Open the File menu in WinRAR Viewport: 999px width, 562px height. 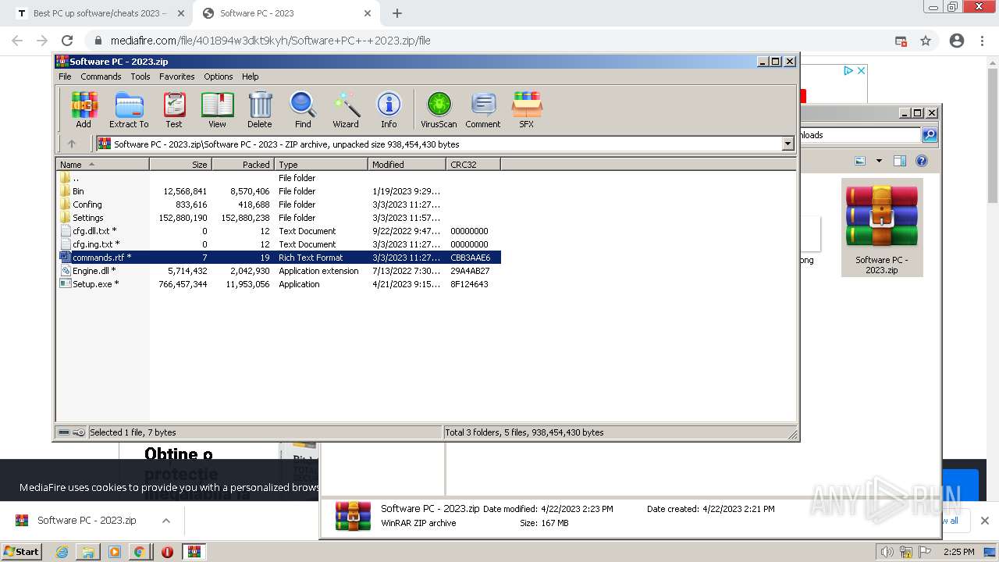coord(65,76)
